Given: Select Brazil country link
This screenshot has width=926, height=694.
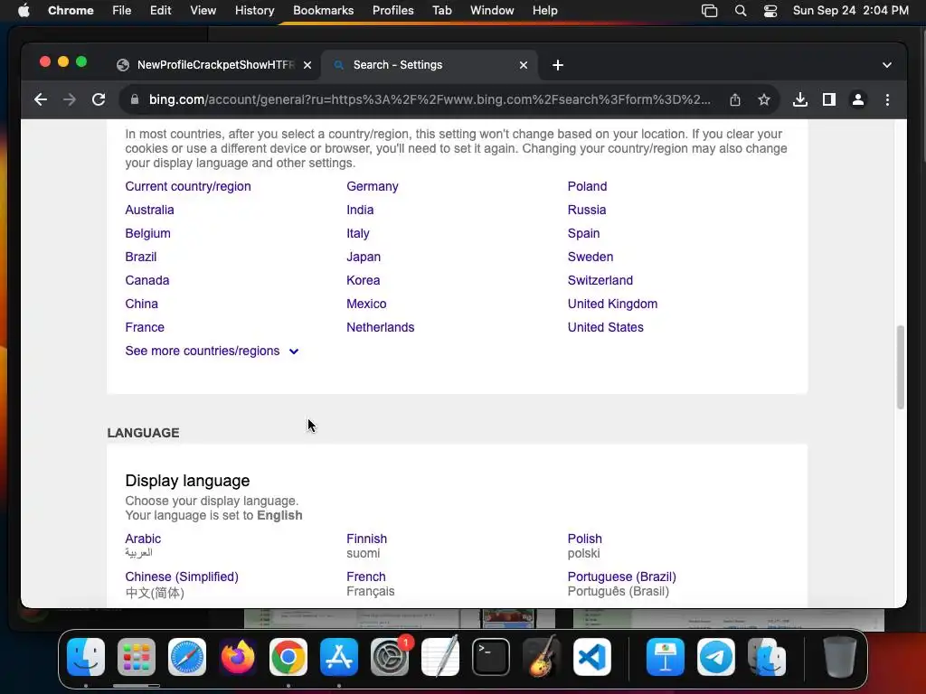Looking at the screenshot, I should [140, 258].
